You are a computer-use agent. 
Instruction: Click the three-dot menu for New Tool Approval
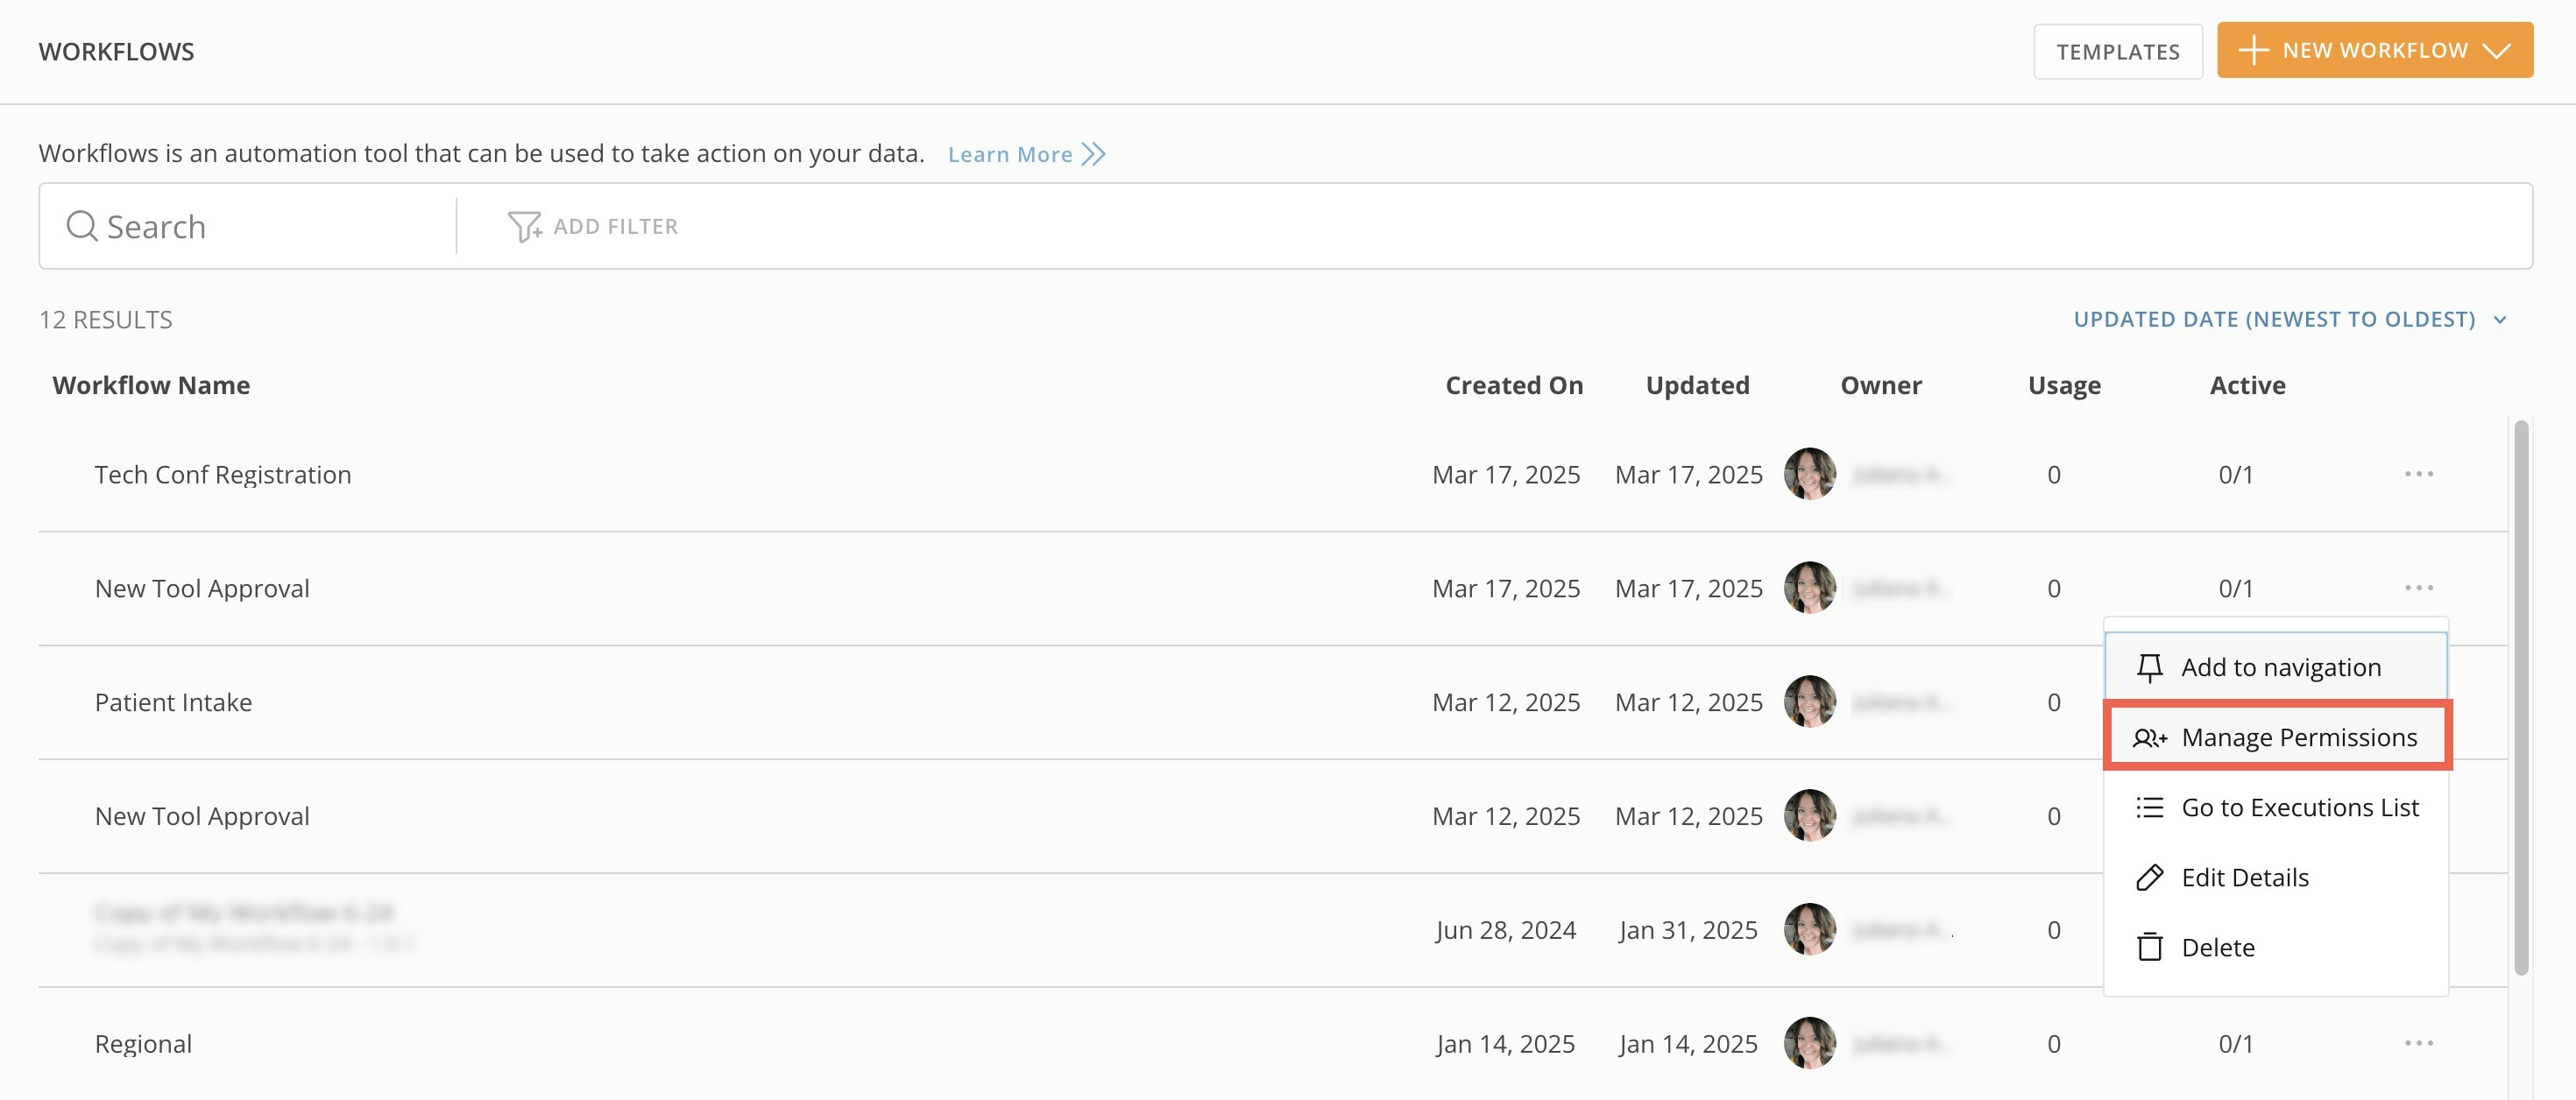(2418, 588)
